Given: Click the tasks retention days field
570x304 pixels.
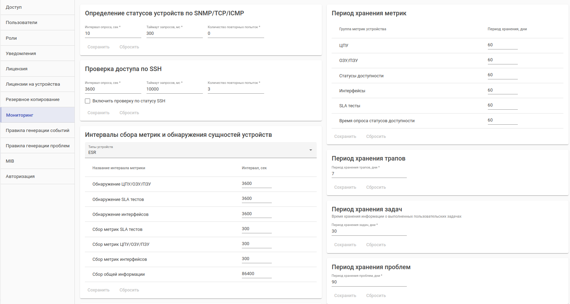Looking at the screenshot, I should 369,231.
